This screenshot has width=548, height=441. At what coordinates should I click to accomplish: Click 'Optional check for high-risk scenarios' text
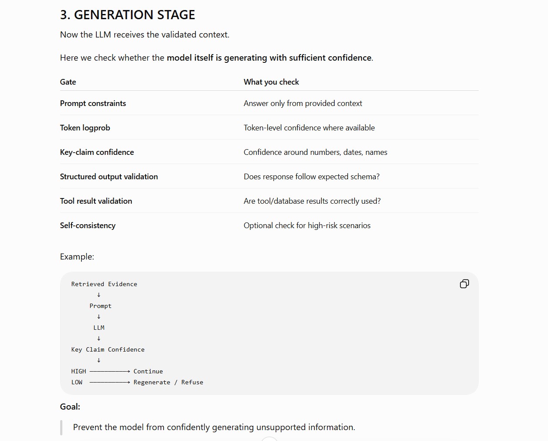point(307,226)
